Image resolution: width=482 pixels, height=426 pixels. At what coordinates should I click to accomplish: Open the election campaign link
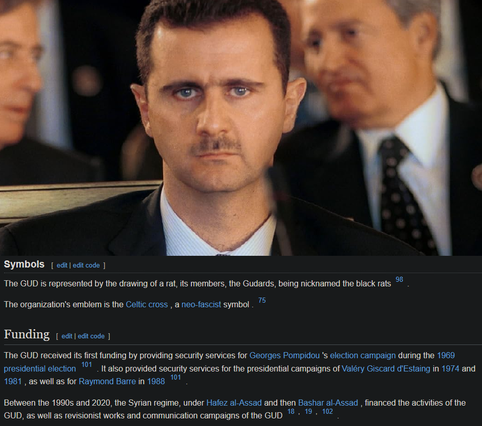click(x=363, y=356)
